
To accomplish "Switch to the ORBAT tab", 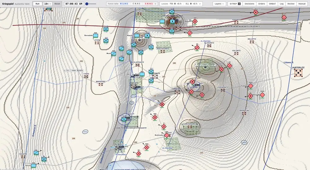I will pyautogui.click(x=272, y=4).
